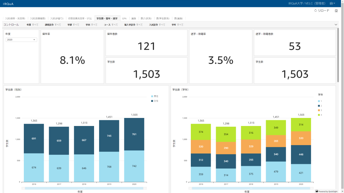Open the user account menu icon
This screenshot has width=344, height=193.
(x=332, y=3)
